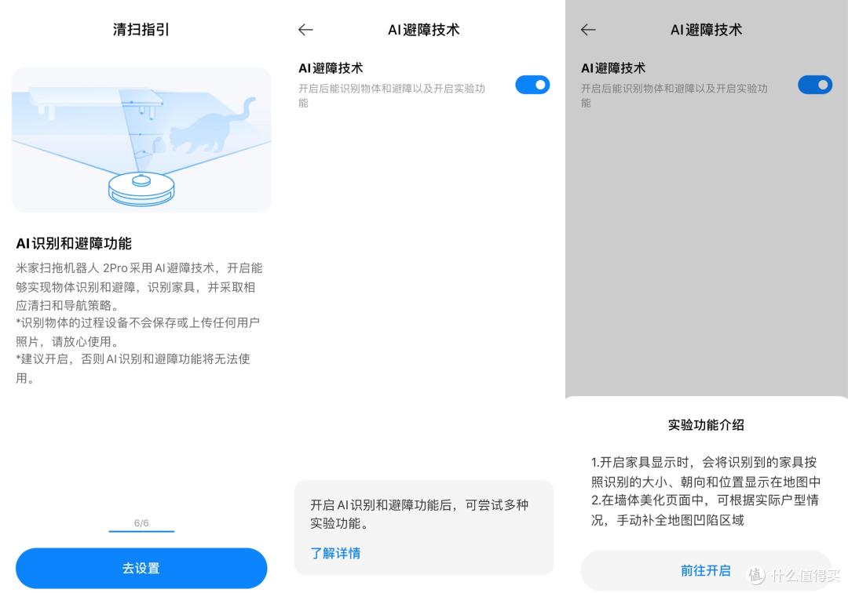This screenshot has height=593, width=848.
Task: Tap the AI避障技术 header title on the dimmed screen
Action: pyautogui.click(x=706, y=30)
